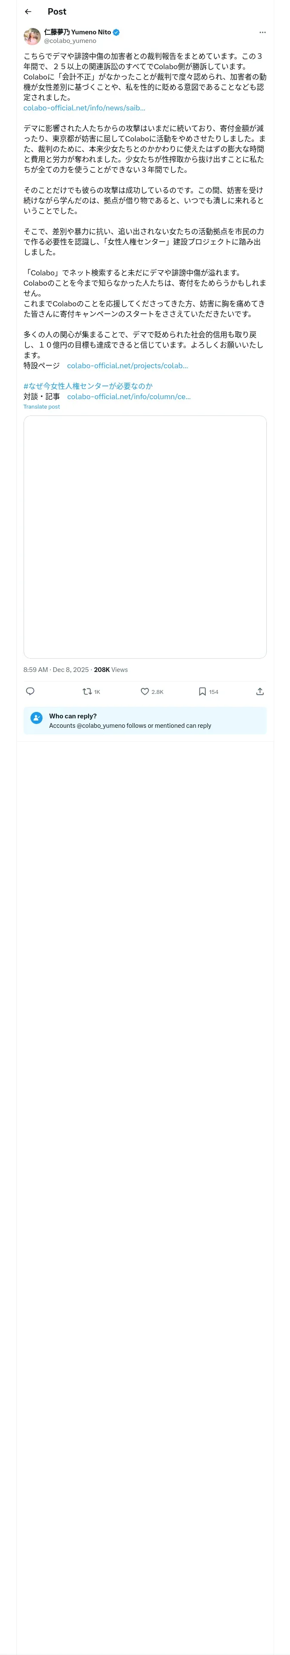
Task: Open the blank media card in the post
Action: [x=145, y=537]
